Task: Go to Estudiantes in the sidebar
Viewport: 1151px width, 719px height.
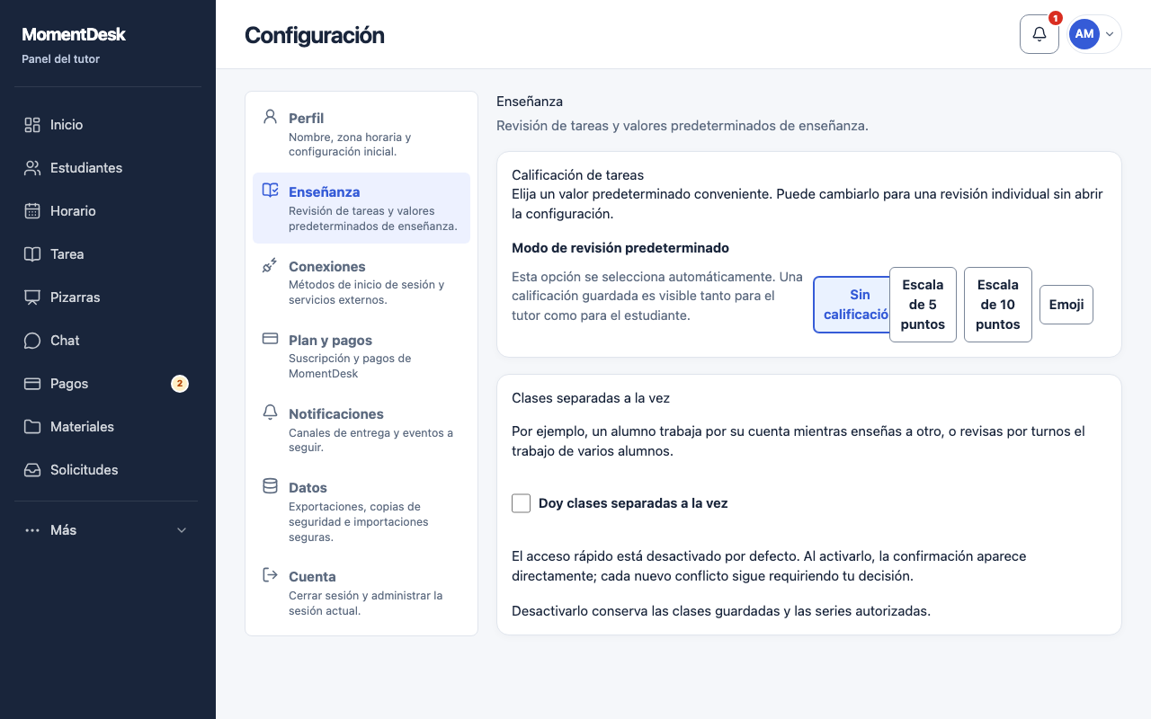Action: pos(108,168)
